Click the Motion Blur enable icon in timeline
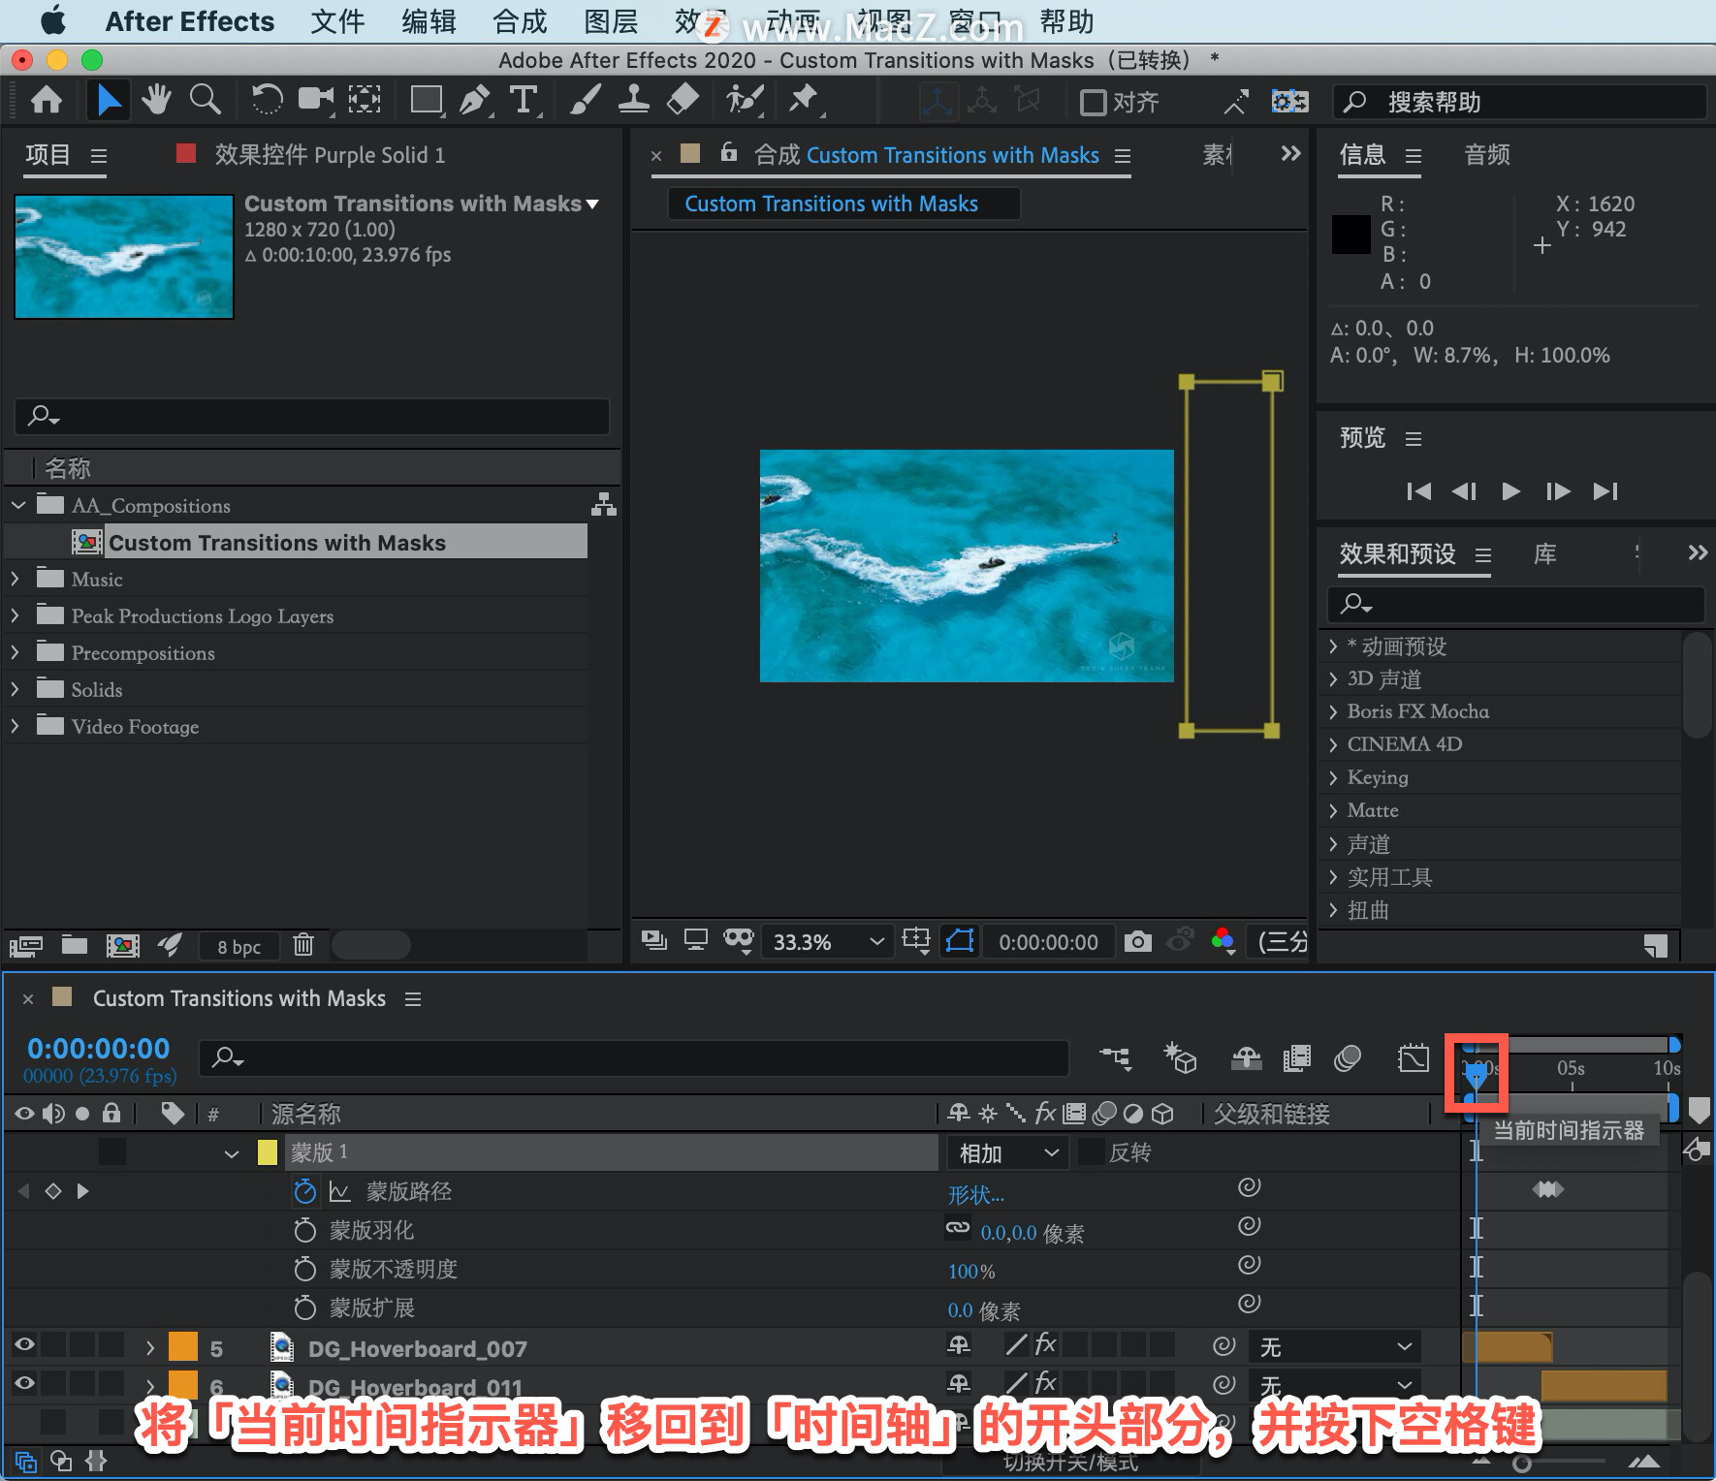The width and height of the screenshot is (1716, 1481). point(1348,1058)
